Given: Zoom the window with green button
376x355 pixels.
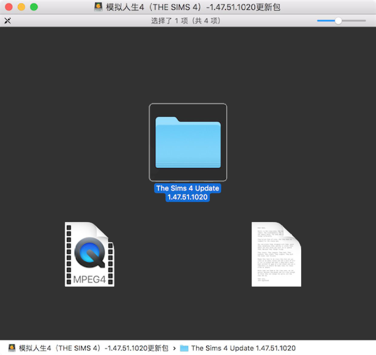Looking at the screenshot, I should pos(34,7).
